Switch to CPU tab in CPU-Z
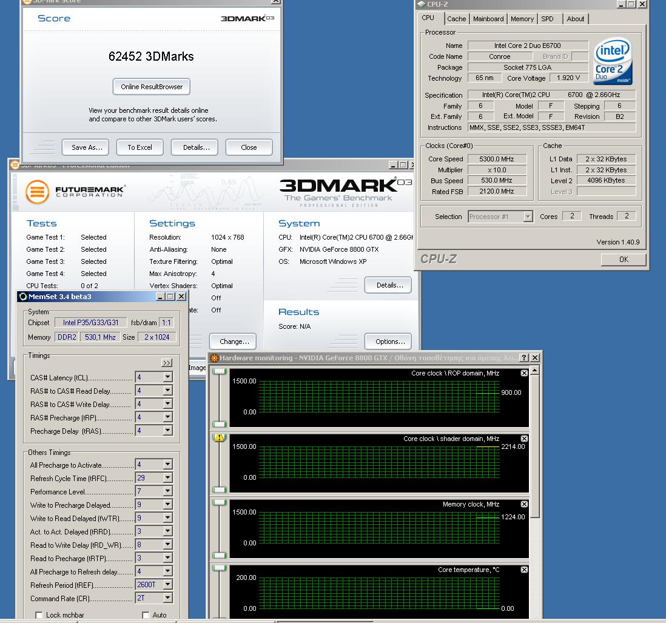Viewport: 666px width, 623px height. coord(428,18)
